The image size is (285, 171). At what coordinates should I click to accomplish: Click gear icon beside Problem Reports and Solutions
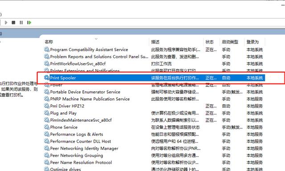pos(47,56)
